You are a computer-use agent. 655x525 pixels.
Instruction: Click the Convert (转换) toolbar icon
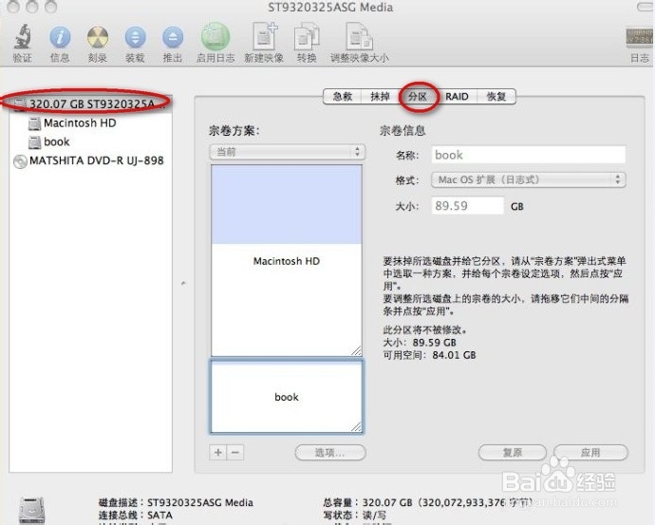pos(307,37)
